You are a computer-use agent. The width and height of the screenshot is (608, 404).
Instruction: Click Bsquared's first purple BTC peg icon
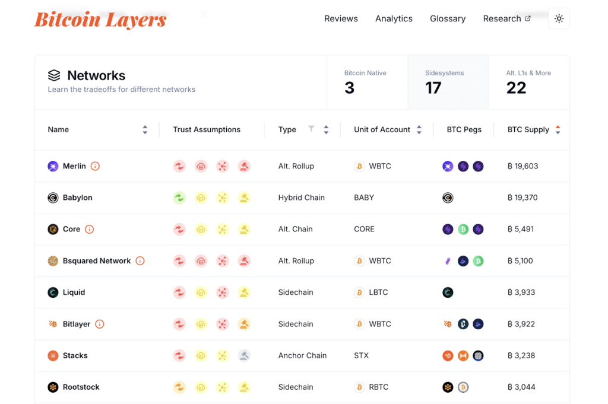[448, 260]
